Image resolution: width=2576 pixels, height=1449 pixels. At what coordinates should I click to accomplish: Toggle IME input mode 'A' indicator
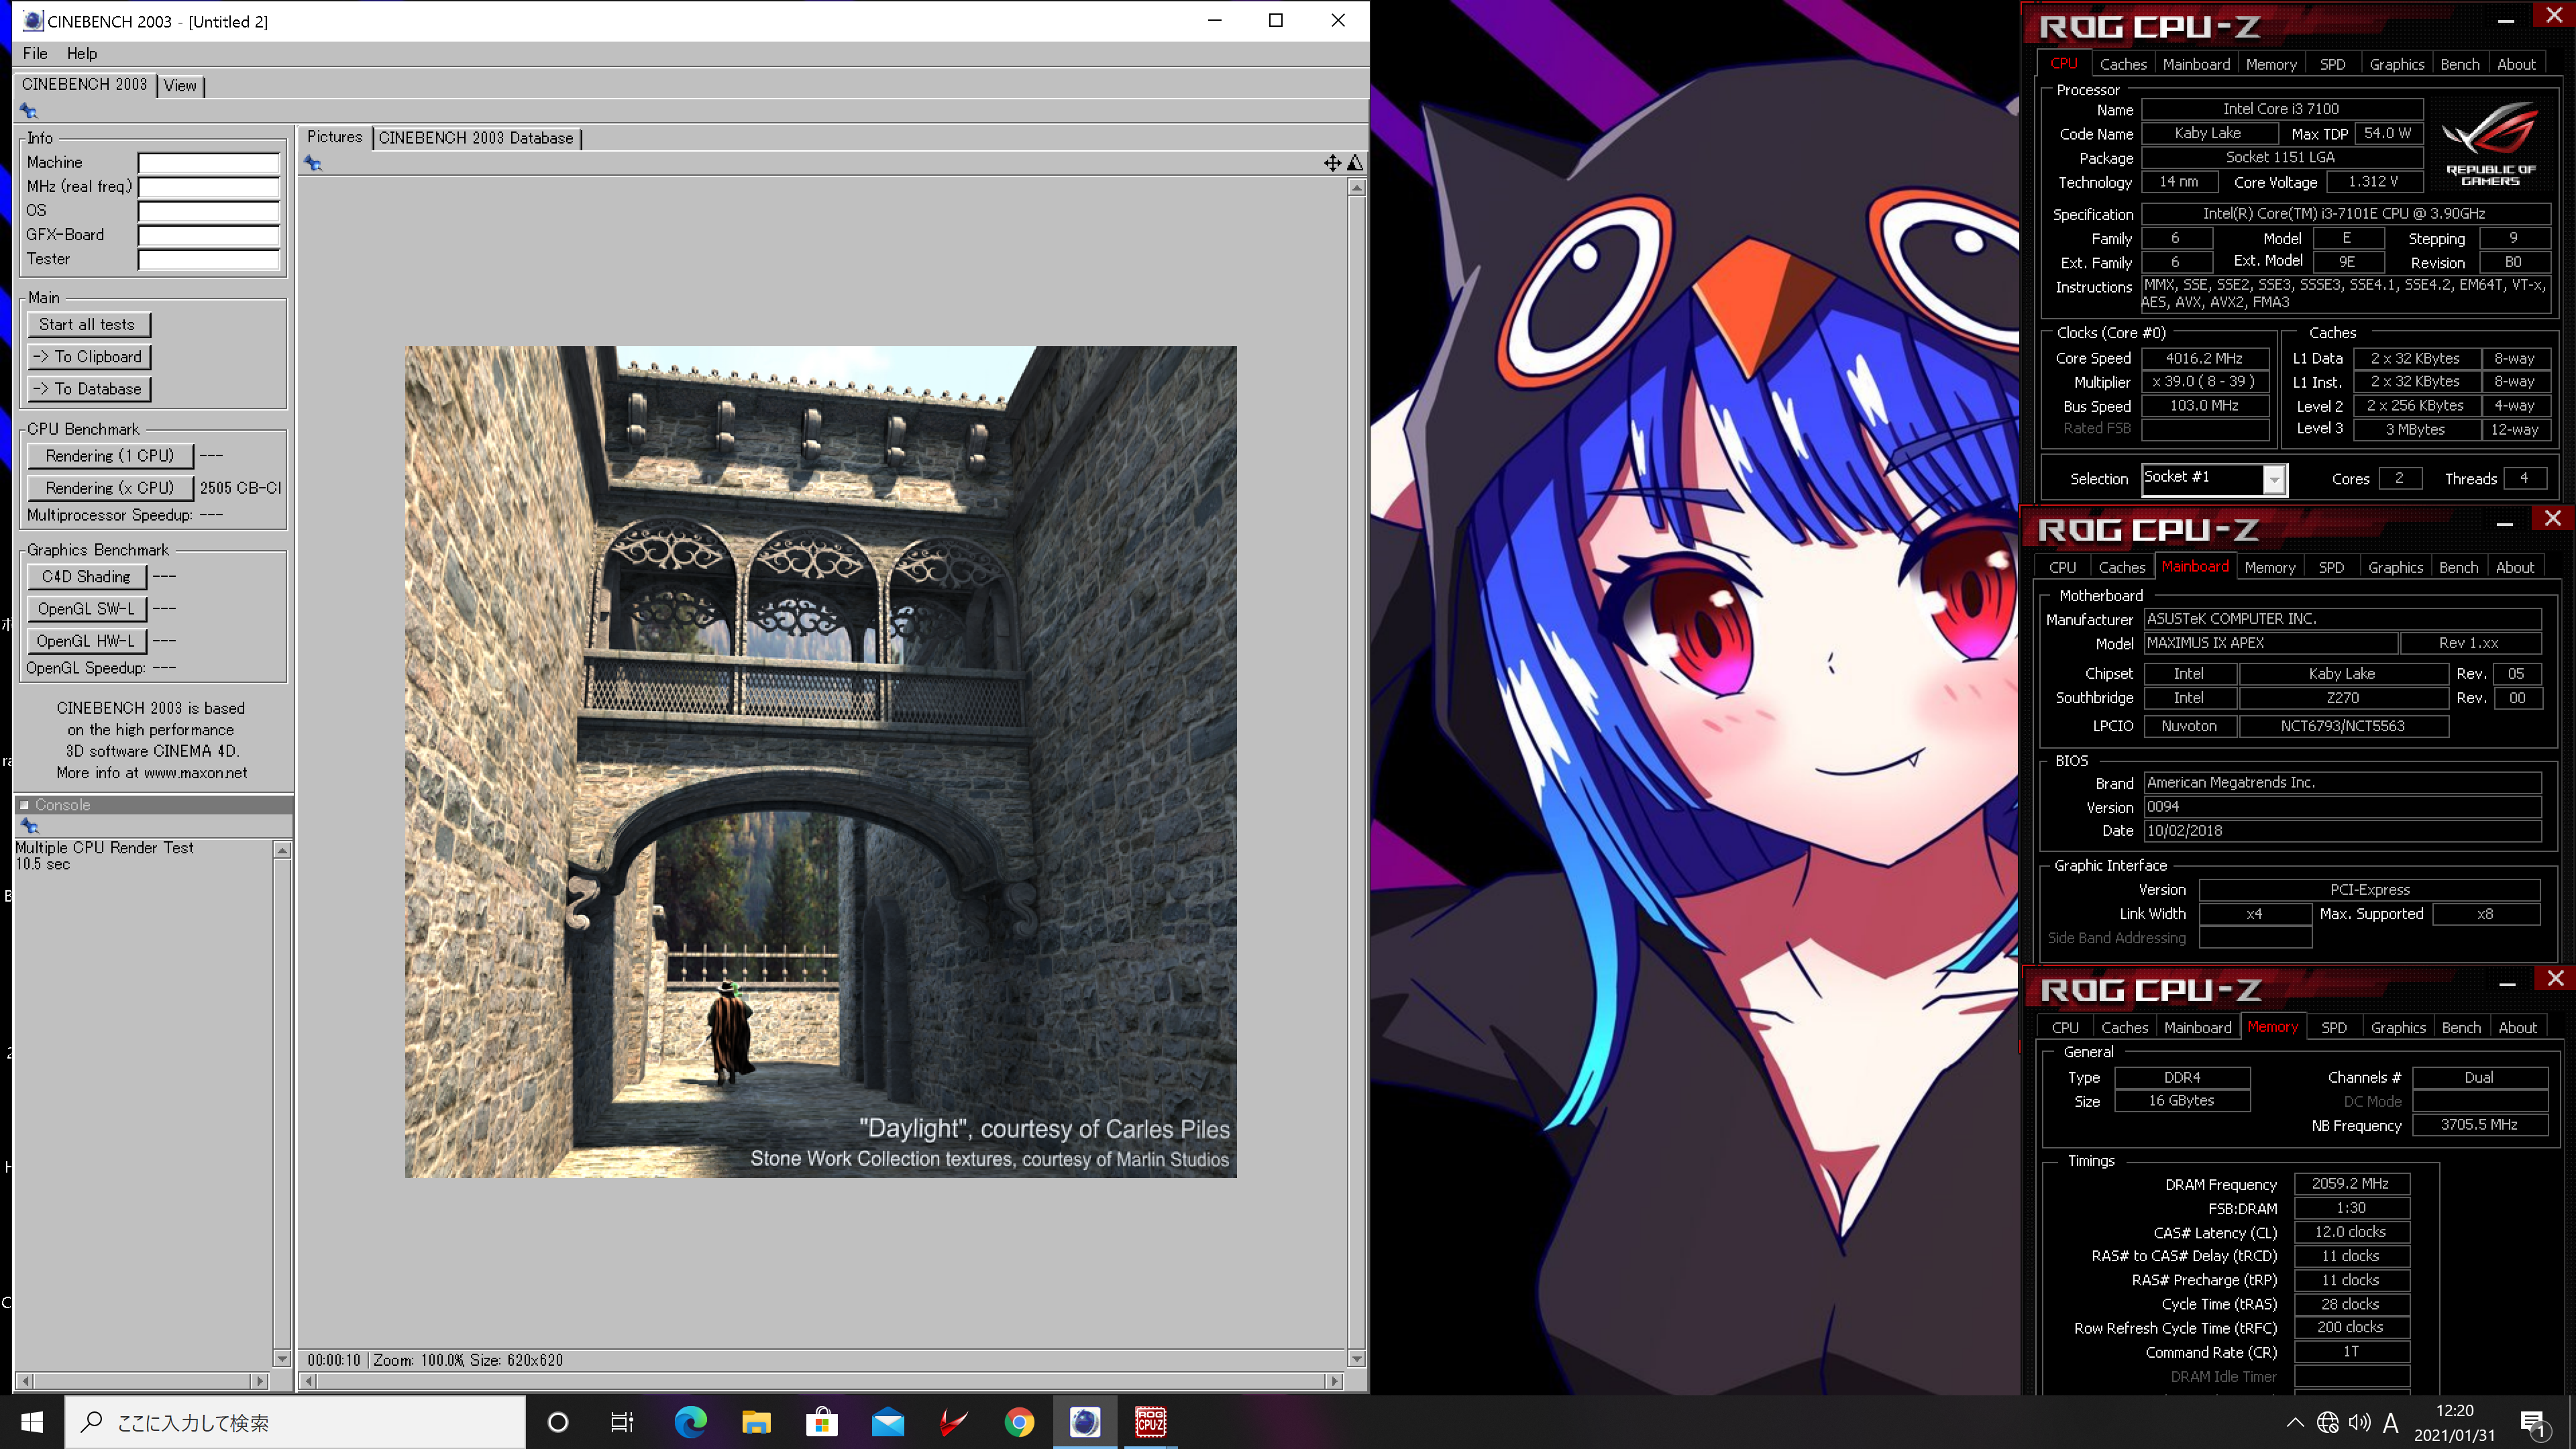[2391, 1422]
